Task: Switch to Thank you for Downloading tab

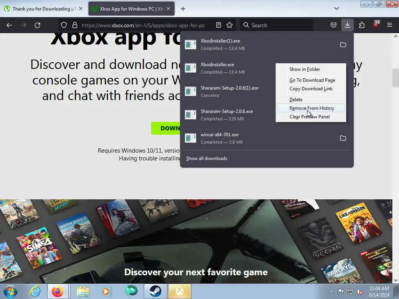Action: click(43, 9)
